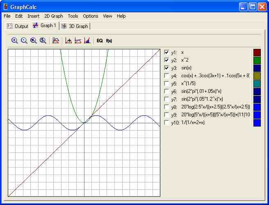Image resolution: width=269 pixels, height=205 pixels.
Task: Enable the y7 equation checkbox
Action: pos(166,99)
